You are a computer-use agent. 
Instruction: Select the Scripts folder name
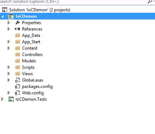(x=28, y=67)
